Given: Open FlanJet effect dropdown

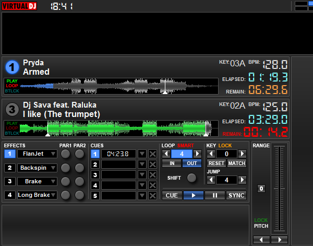Looking at the screenshot, I should 53,154.
